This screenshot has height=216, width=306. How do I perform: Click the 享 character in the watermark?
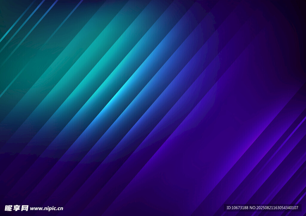[16, 208]
